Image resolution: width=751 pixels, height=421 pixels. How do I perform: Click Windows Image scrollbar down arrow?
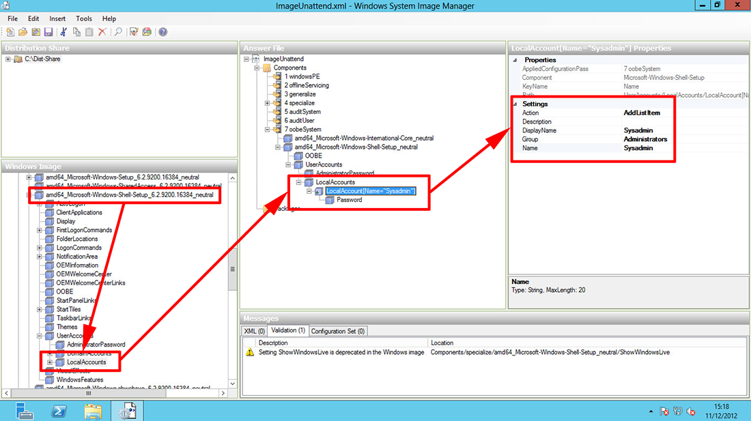pyautogui.click(x=233, y=383)
